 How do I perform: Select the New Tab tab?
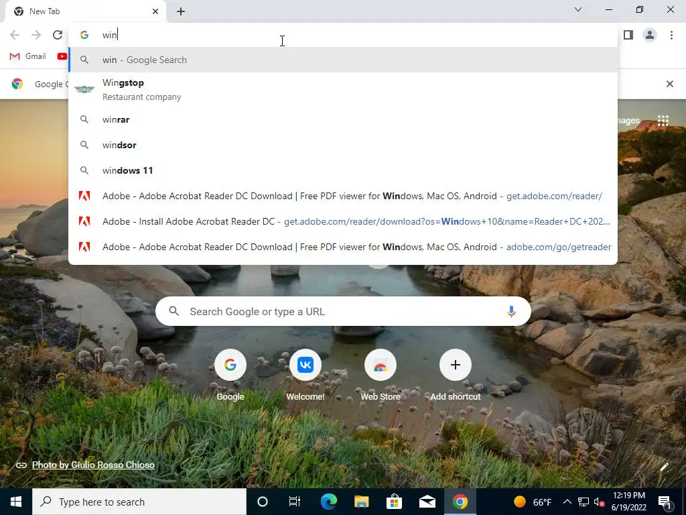(x=86, y=11)
